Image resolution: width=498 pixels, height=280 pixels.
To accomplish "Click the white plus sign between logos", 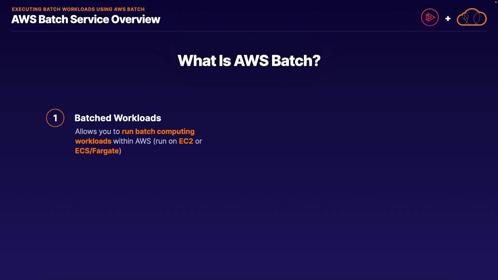I will [x=448, y=19].
